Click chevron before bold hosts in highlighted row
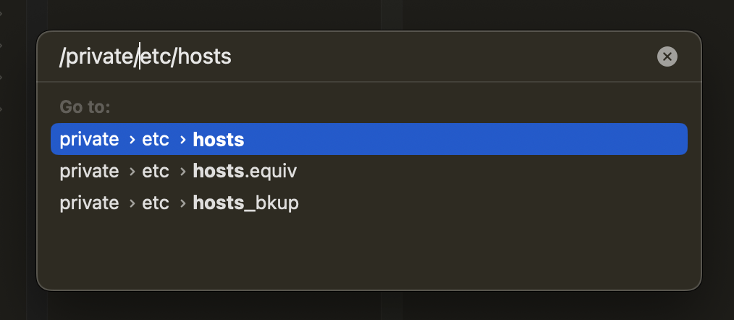Screen dimensions: 734x320 [181, 139]
